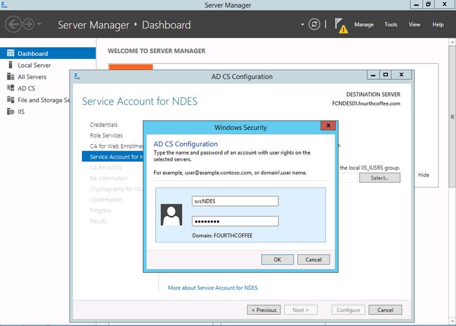Click File and Storage Services icon

point(11,100)
